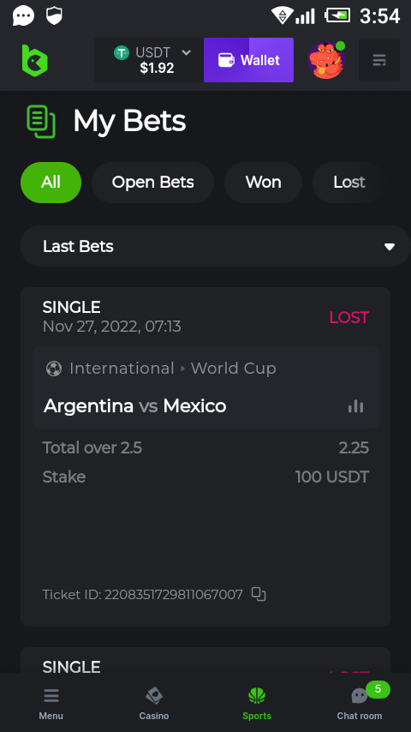This screenshot has width=411, height=732.
Task: Filter by Lost bets
Action: [349, 183]
